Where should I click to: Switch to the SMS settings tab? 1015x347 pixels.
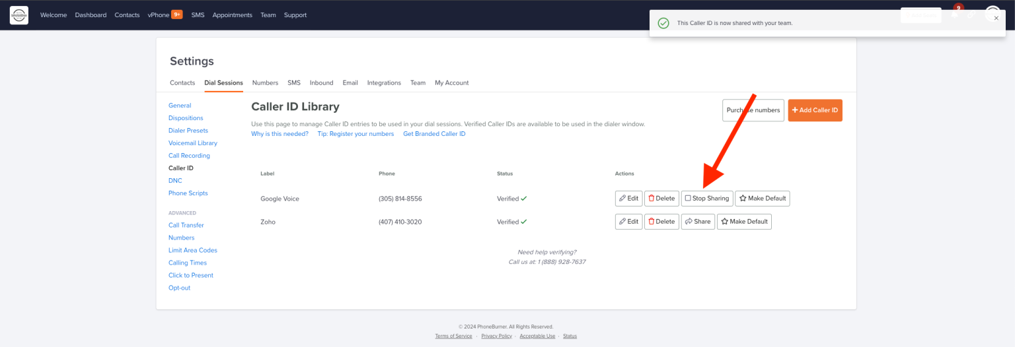point(294,83)
